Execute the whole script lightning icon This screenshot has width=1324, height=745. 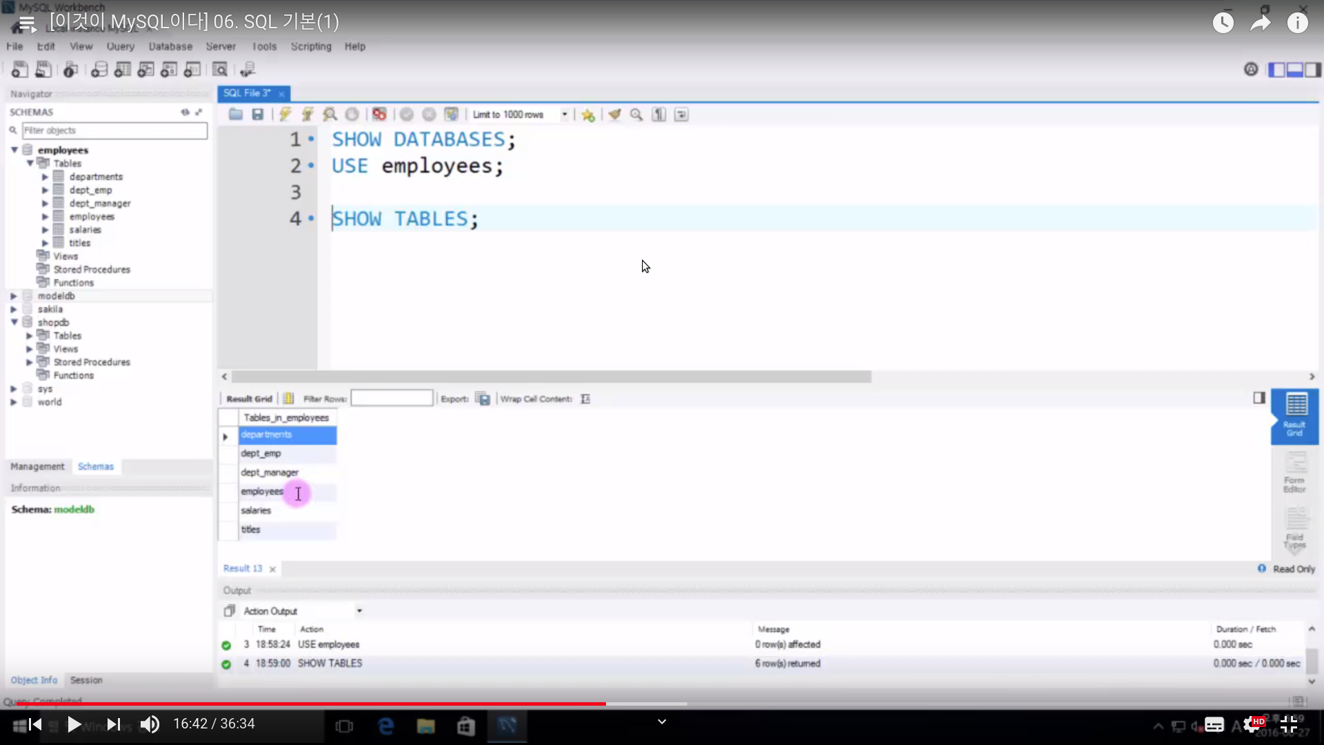coord(285,115)
